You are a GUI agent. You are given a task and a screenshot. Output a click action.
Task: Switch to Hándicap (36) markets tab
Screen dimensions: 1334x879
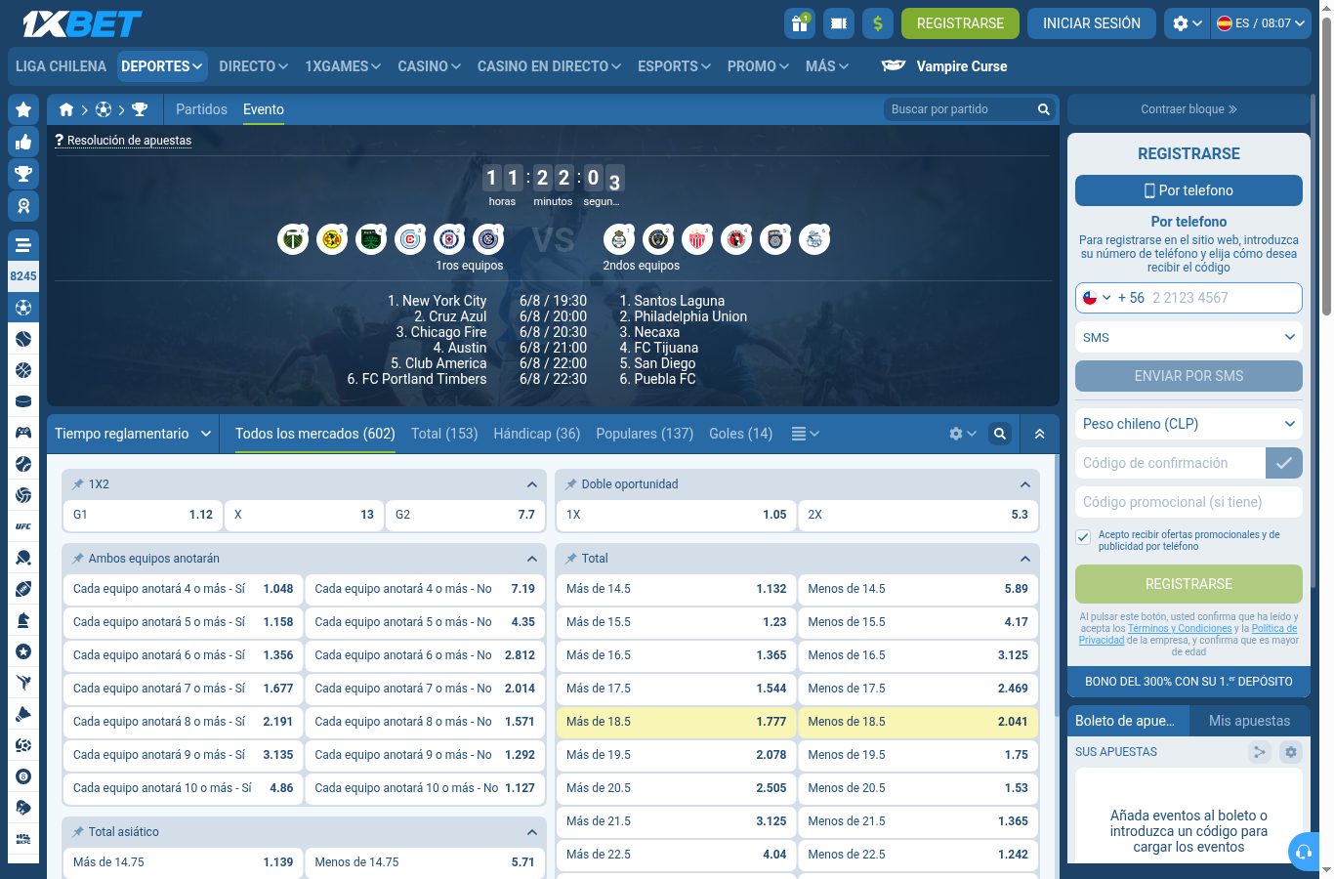point(537,434)
